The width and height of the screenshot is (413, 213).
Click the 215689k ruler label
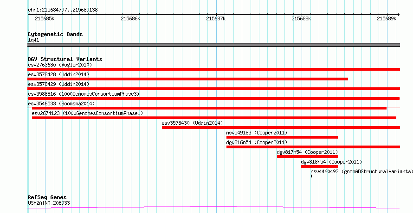[387, 19]
